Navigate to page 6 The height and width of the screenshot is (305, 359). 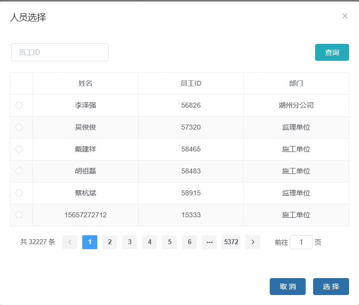pyautogui.click(x=189, y=242)
